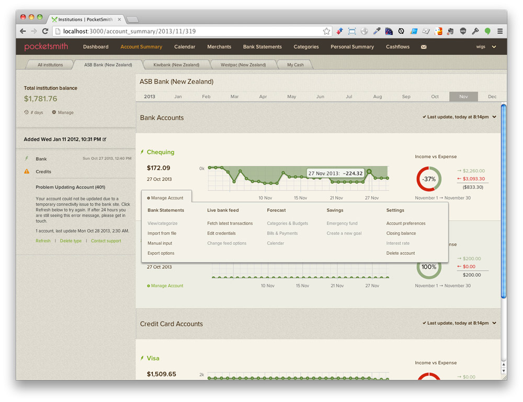Click the Refresh link under error message

[x=43, y=241]
